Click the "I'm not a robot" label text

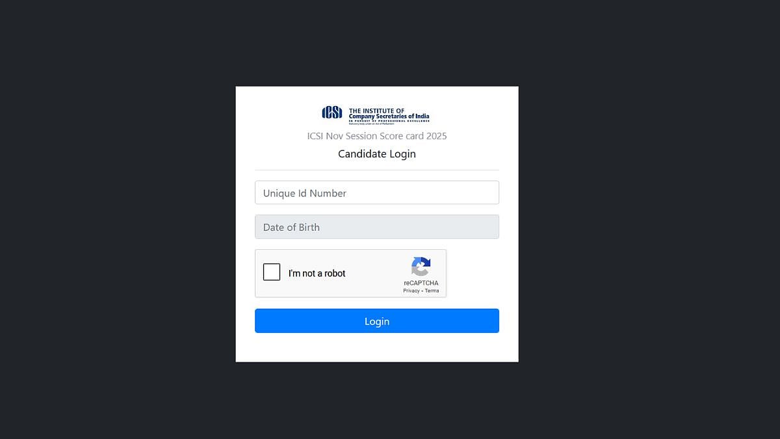pyautogui.click(x=317, y=273)
